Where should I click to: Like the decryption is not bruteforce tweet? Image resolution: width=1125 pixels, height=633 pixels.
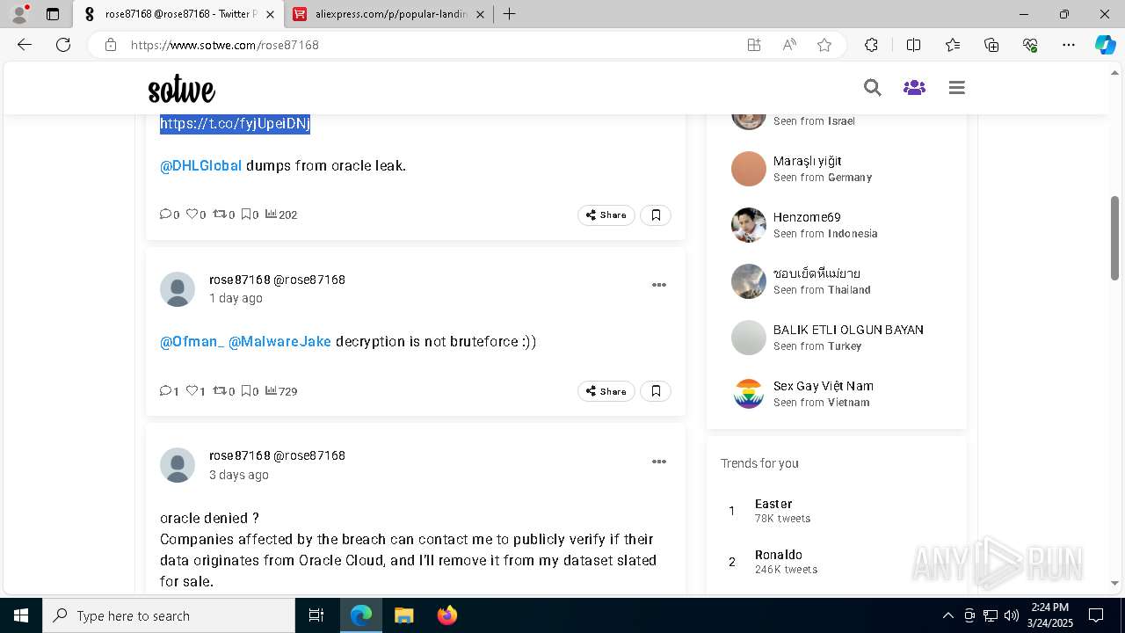tap(192, 390)
